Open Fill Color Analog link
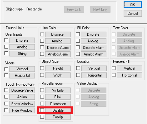Image resolution: width=147 pixels, height=124 pixels. click(x=94, y=41)
